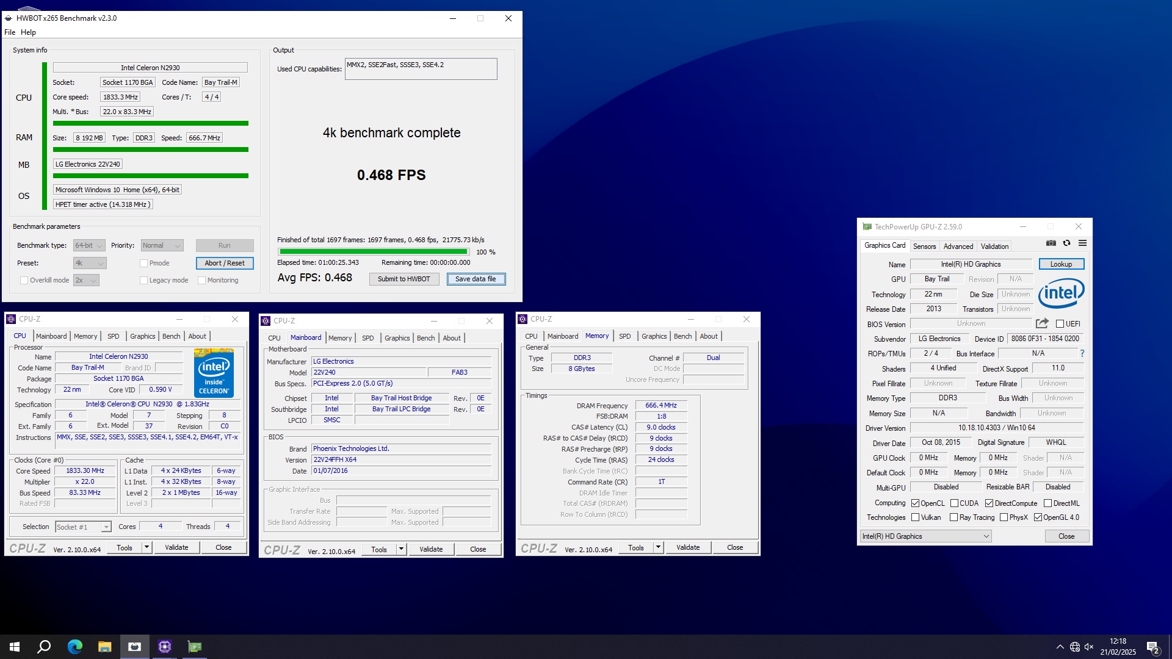Image resolution: width=1172 pixels, height=659 pixels.
Task: Open the Socket #1 selection dropdown
Action: tap(83, 527)
